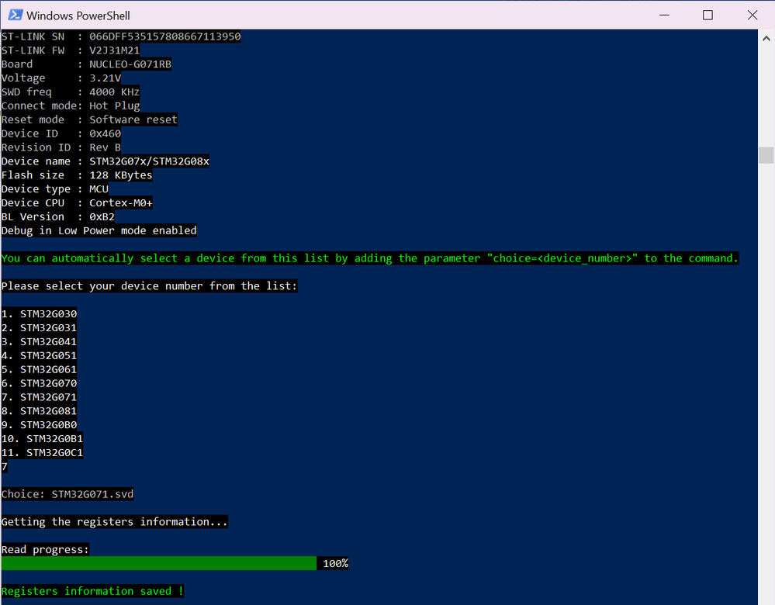The width and height of the screenshot is (775, 605).
Task: Click list entry 7. STM32G071
Action: coord(39,396)
